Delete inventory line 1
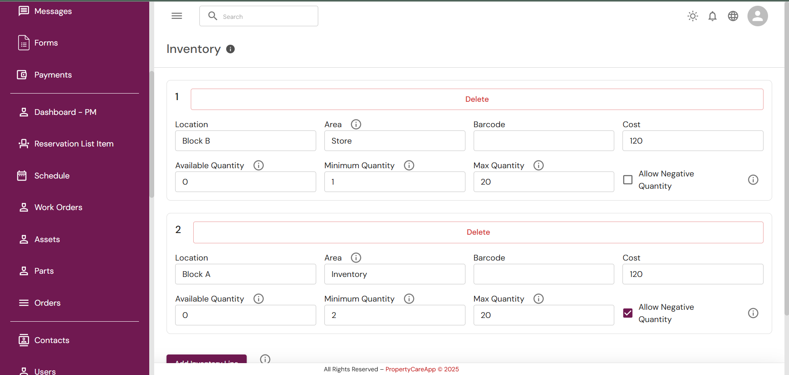The width and height of the screenshot is (789, 375). point(477,99)
